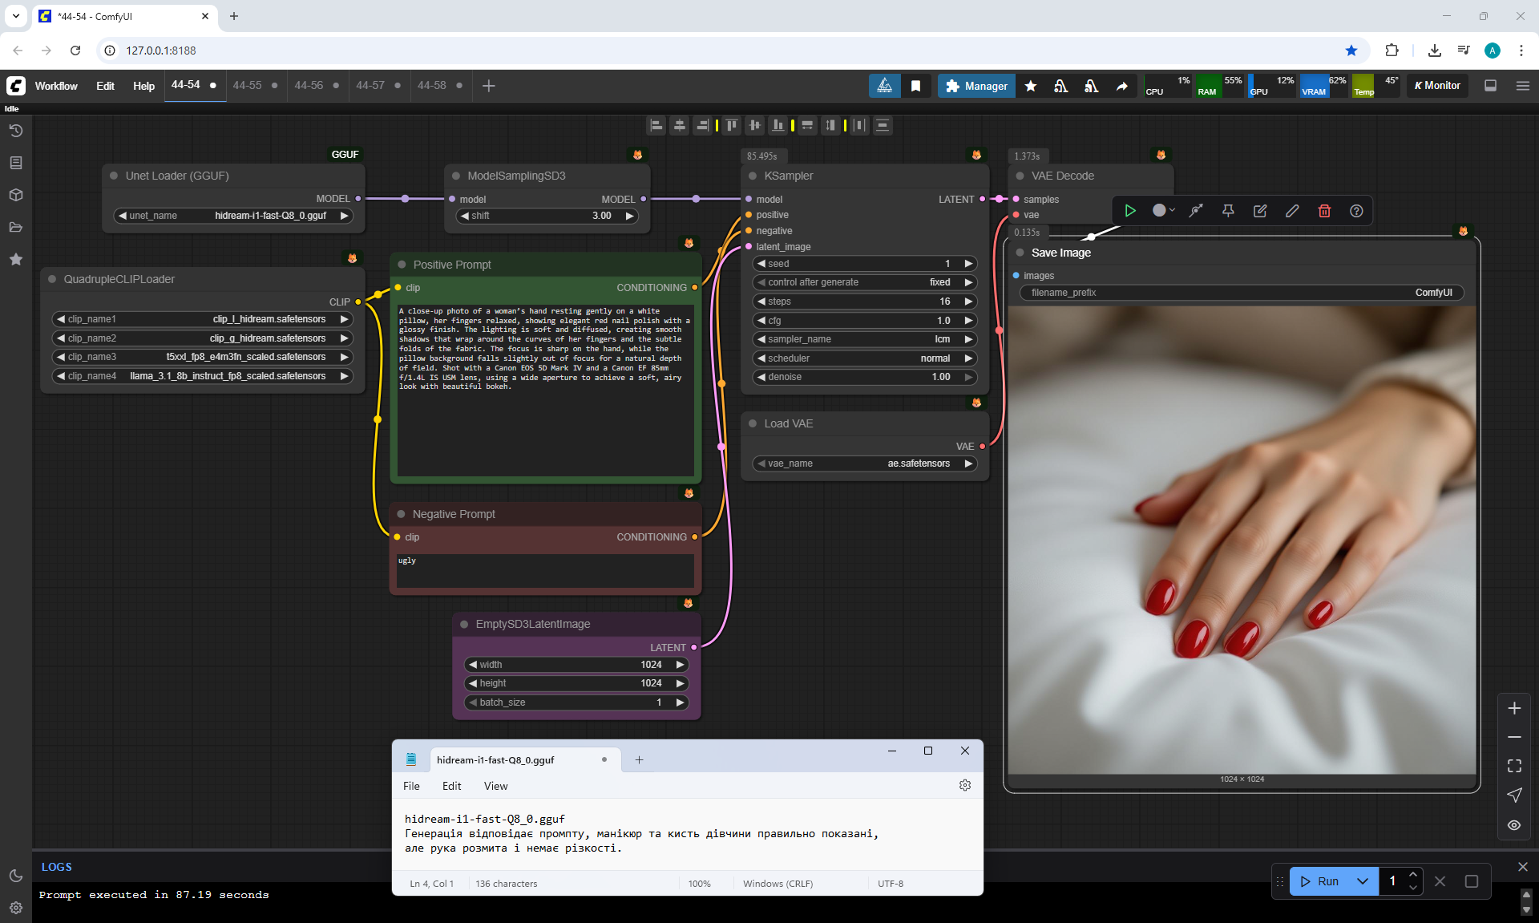Open node color picker dropdown
1539x923 pixels.
click(1163, 211)
